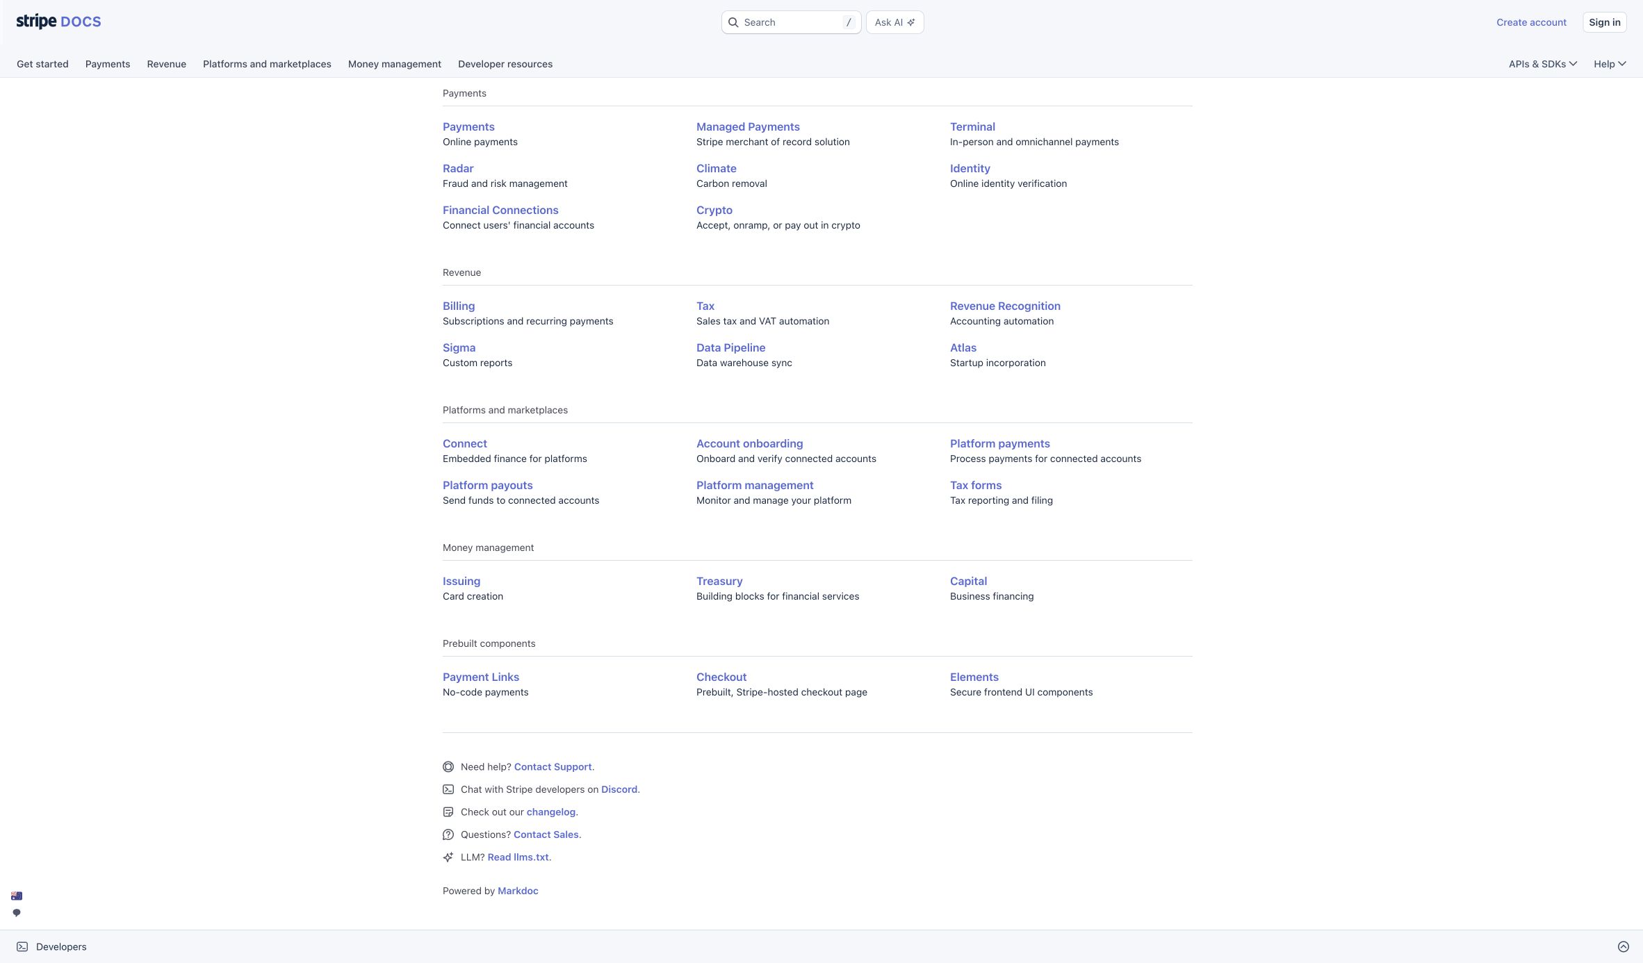The image size is (1643, 963).
Task: Click the Developers terminal icon in bottom bar
Action: coord(22,946)
